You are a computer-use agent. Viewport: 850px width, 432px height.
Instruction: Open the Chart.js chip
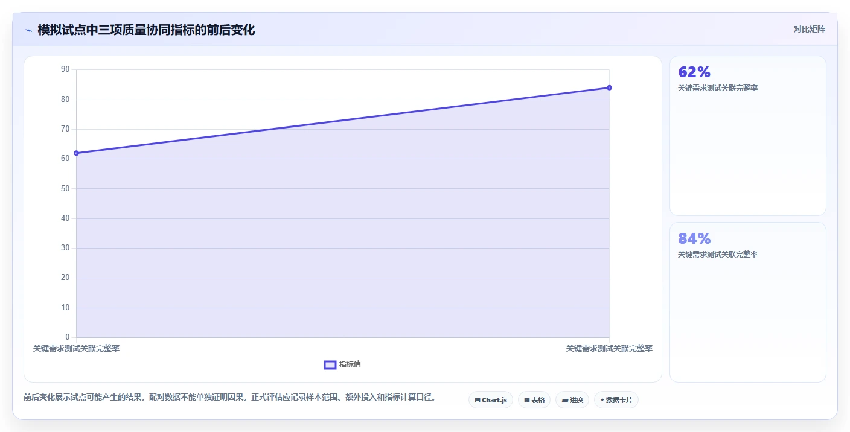point(491,400)
